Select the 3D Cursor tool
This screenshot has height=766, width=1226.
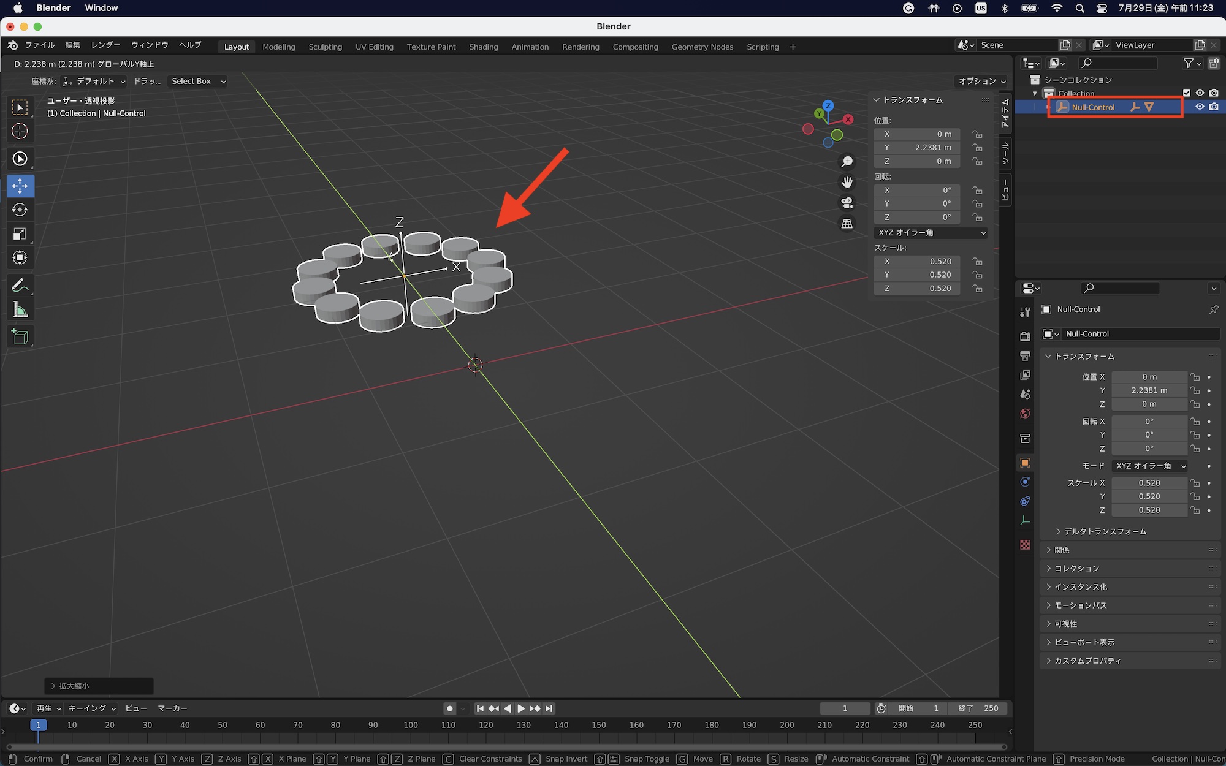click(x=20, y=131)
